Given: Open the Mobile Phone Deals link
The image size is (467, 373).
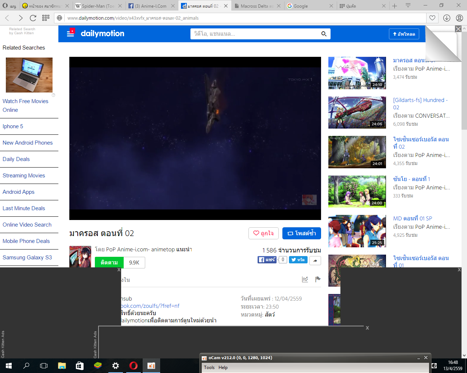Looking at the screenshot, I should coord(26,241).
